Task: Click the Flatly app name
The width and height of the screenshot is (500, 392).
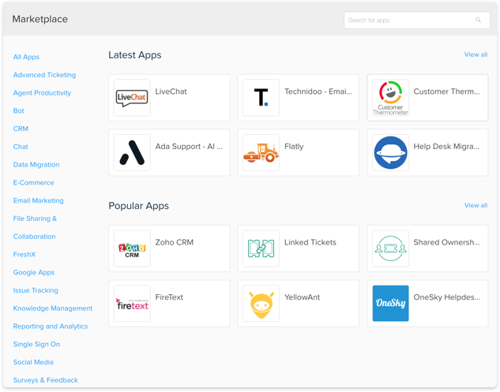Action: [x=294, y=147]
